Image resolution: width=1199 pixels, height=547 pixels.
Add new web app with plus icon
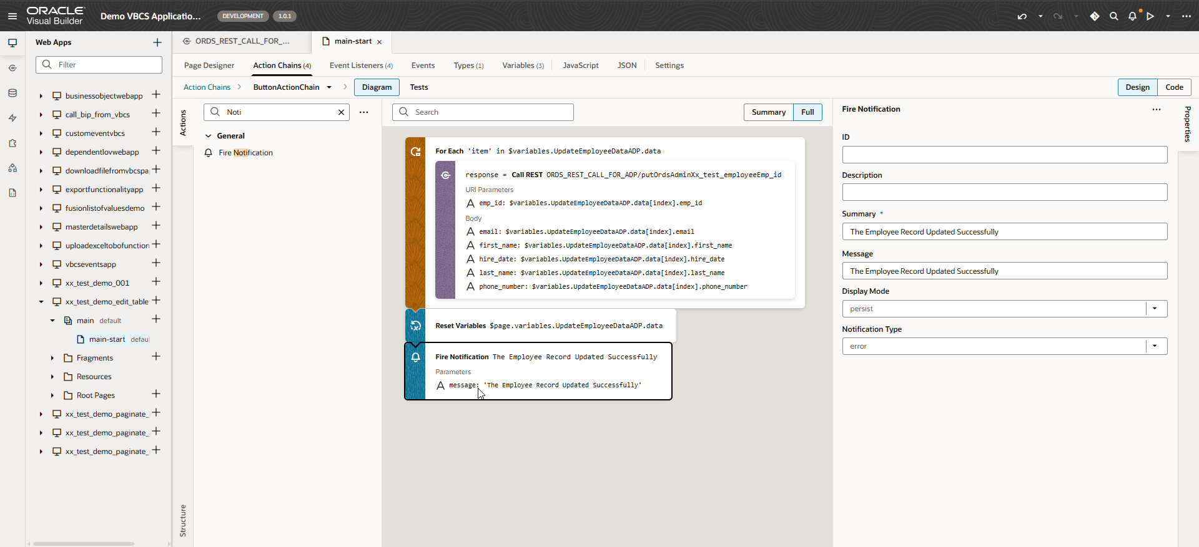coord(157,42)
